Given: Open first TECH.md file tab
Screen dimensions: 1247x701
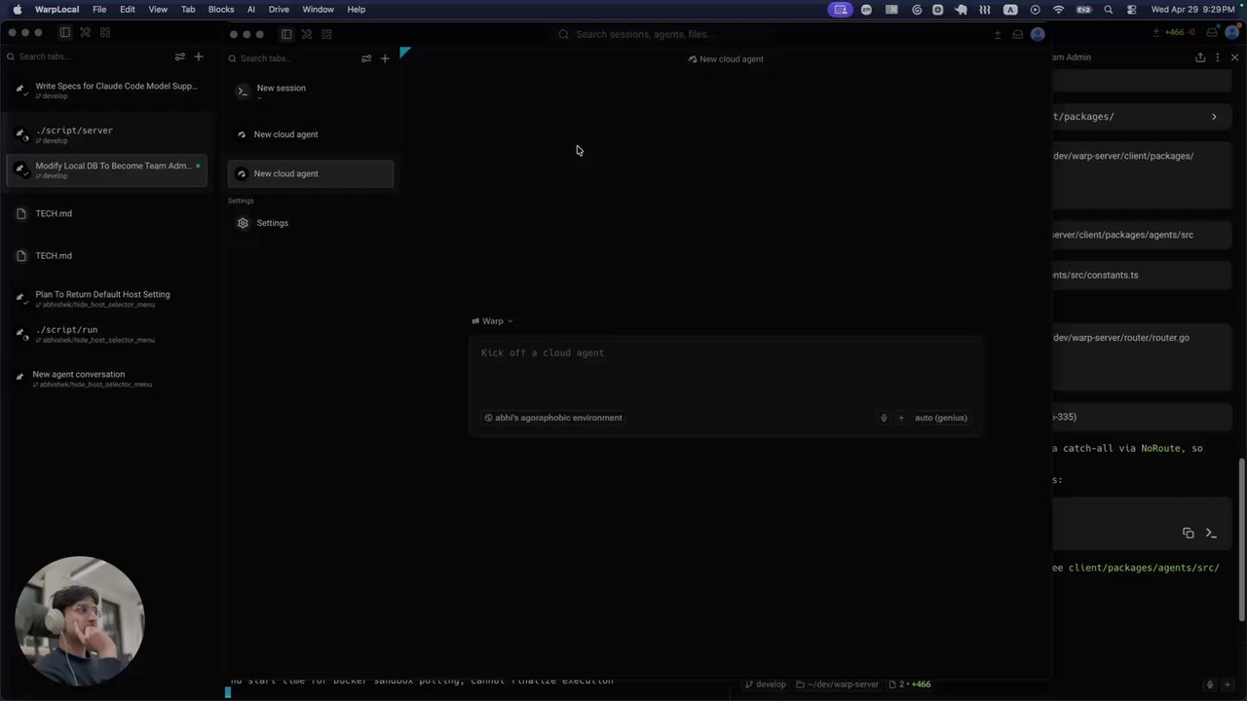Looking at the screenshot, I should point(107,213).
